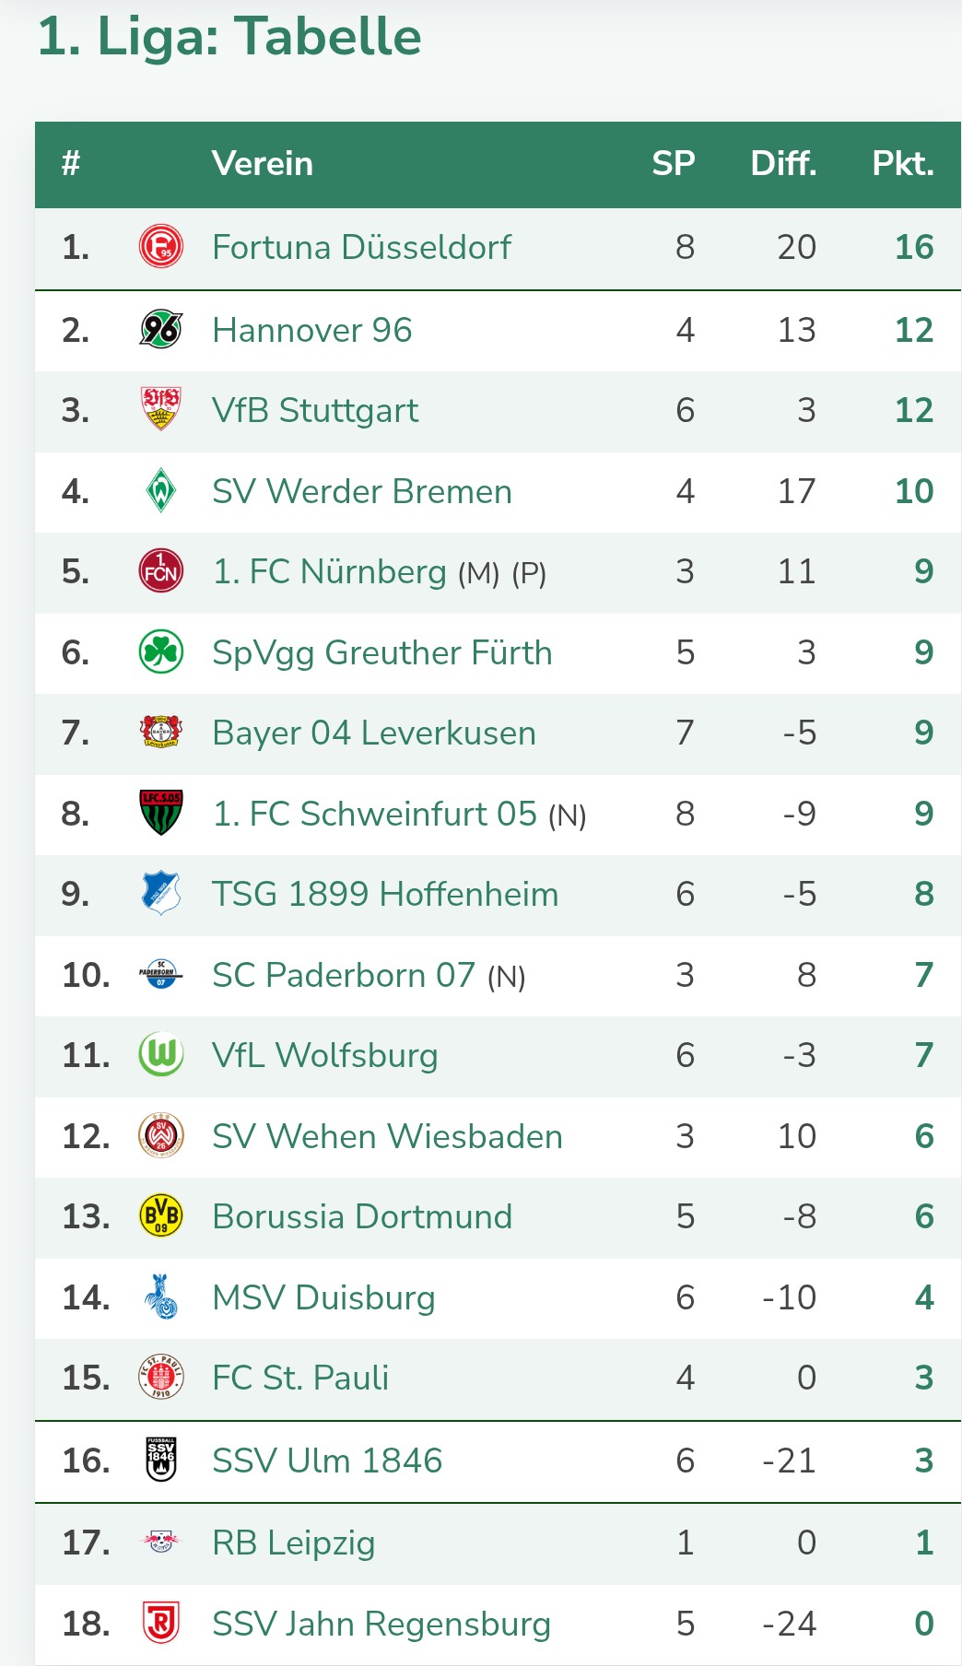Screen dimensions: 962x1666
Task: Click the SSV Ulm 1846 team name
Action: tap(326, 1461)
